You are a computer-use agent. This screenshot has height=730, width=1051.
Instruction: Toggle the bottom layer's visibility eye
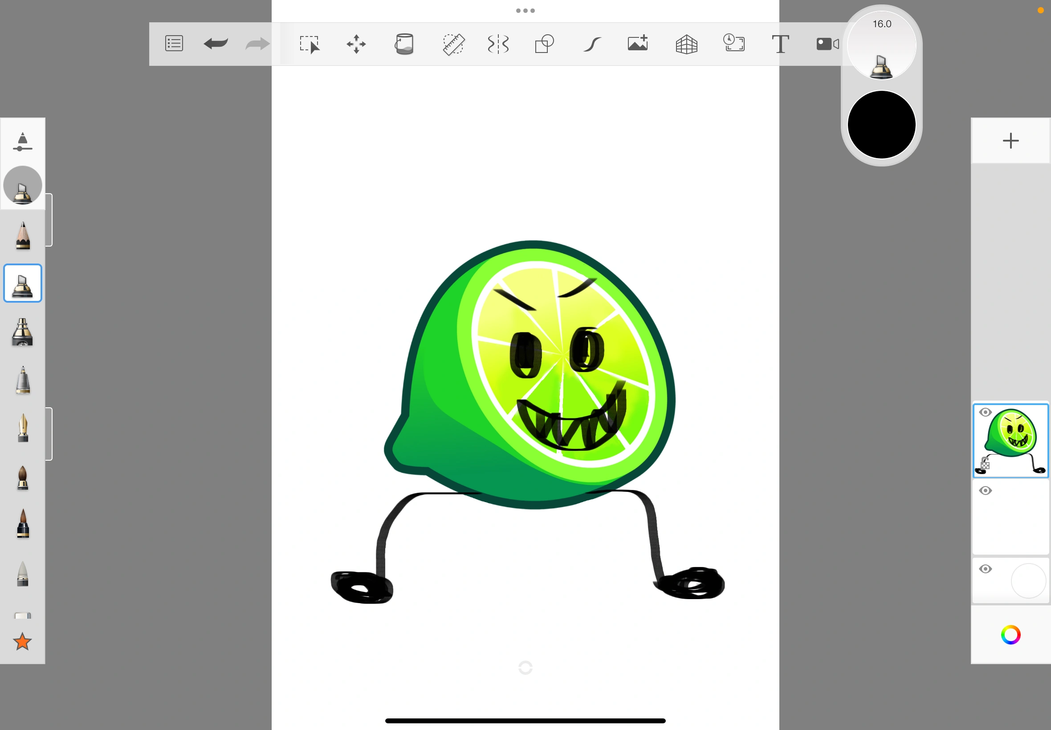tap(985, 568)
